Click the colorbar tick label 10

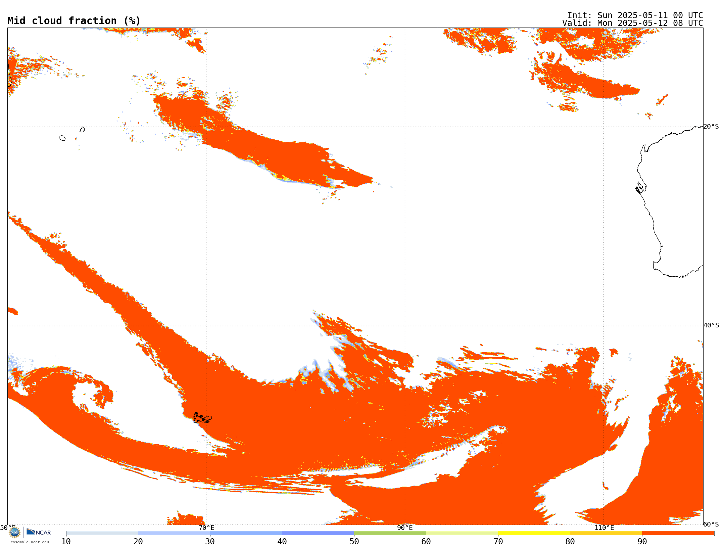66,542
